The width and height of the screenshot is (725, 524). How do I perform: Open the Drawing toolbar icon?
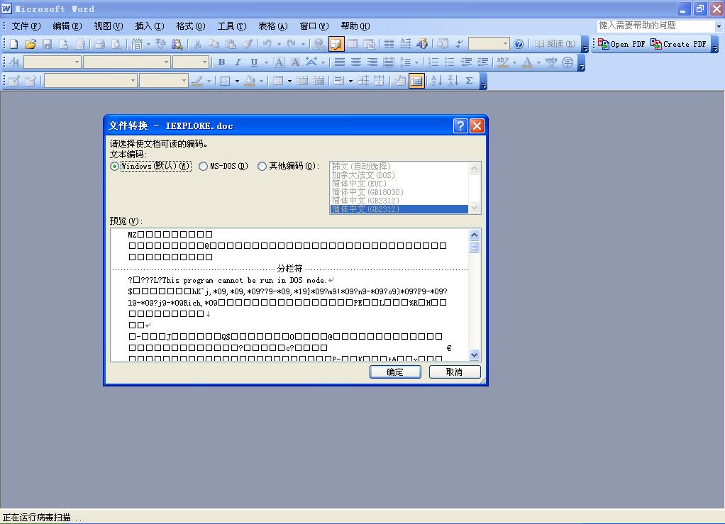pos(421,44)
